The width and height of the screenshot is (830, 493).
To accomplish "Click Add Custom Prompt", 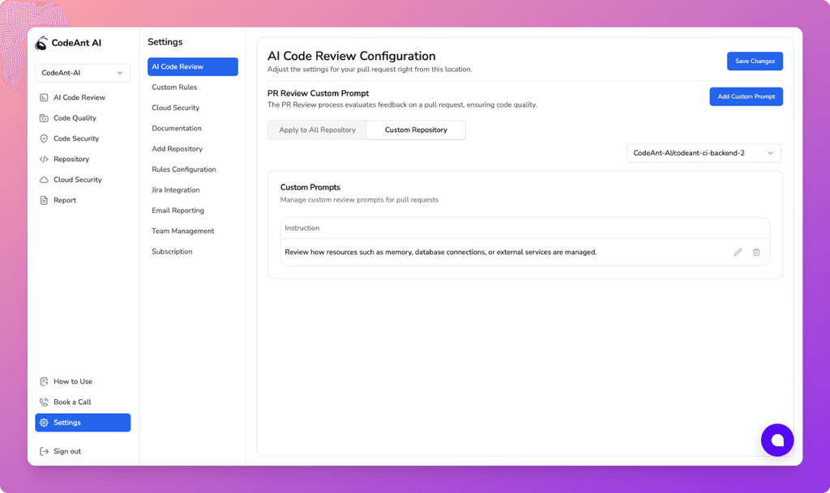I will [x=746, y=96].
